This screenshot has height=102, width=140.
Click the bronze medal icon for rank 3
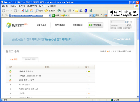coord(10,80)
